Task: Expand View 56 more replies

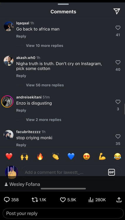Action: pos(45,85)
